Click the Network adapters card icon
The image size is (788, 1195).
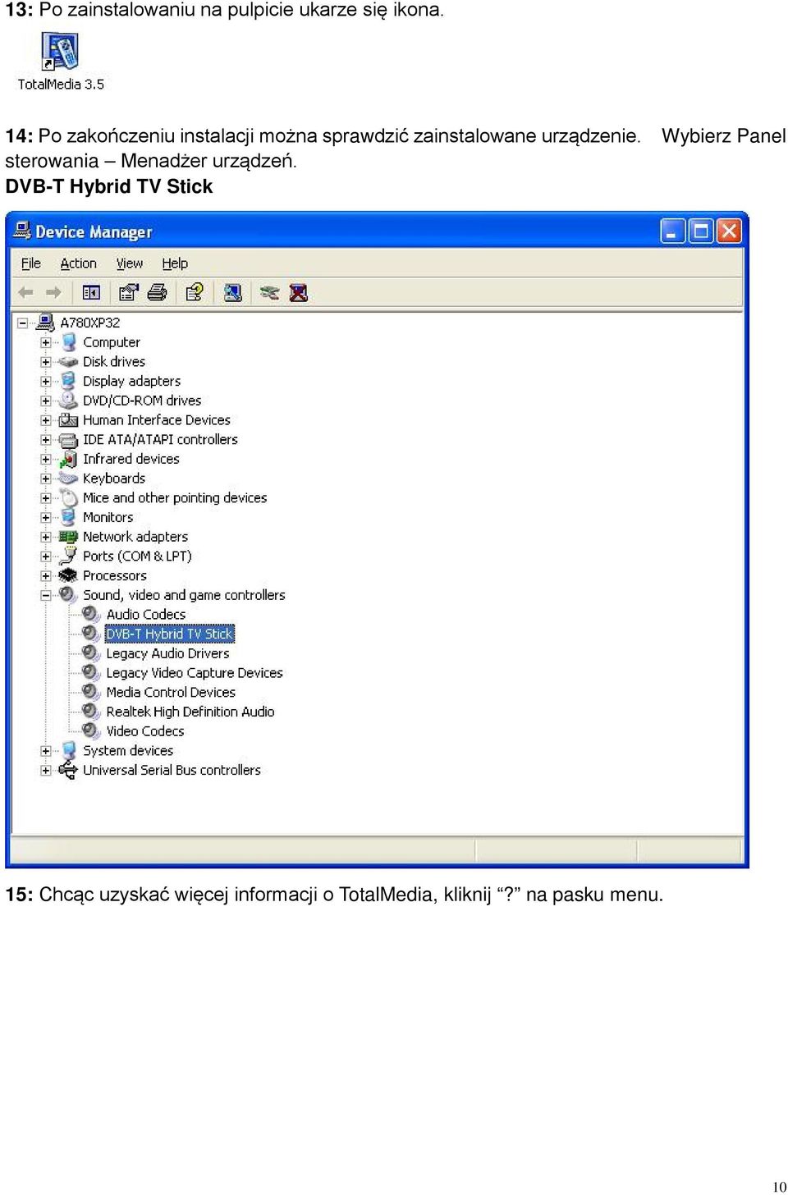[x=69, y=537]
